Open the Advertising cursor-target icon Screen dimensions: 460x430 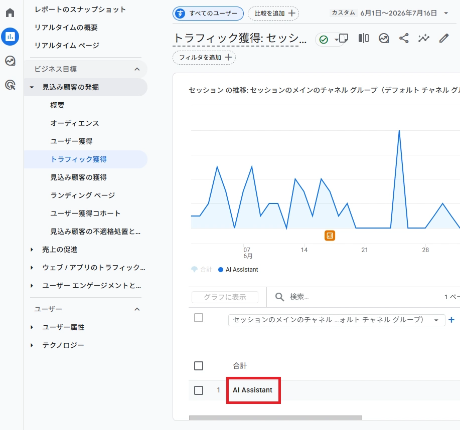[x=10, y=85]
